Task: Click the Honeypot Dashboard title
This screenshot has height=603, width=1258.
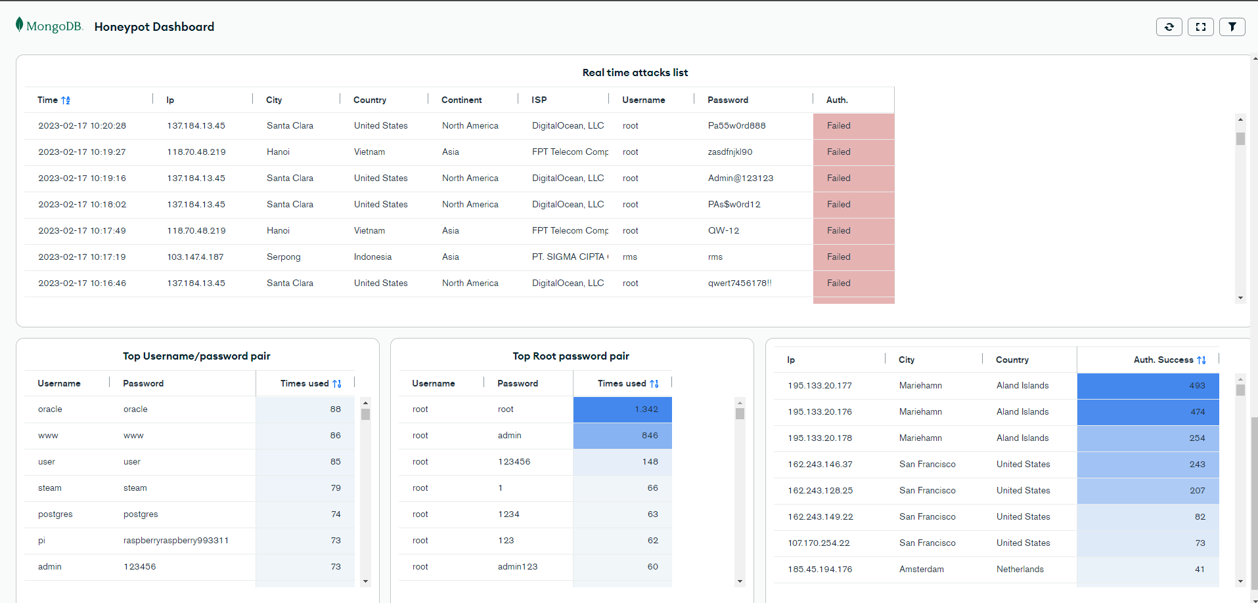Action: click(x=154, y=27)
